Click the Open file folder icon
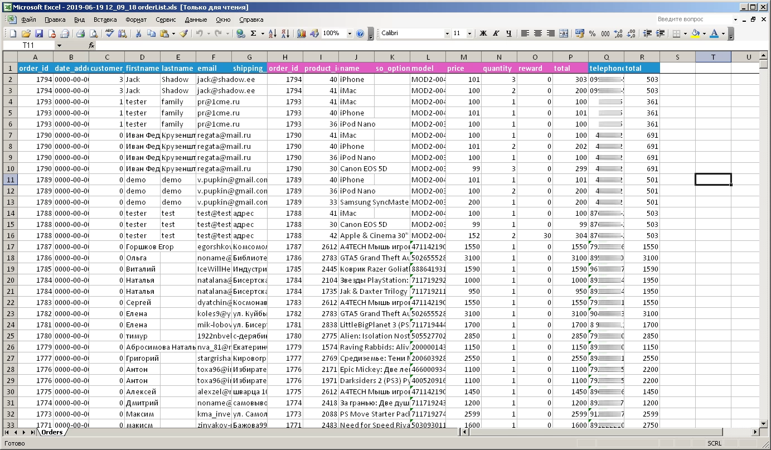Screen dimensions: 771x450 click(x=26, y=33)
